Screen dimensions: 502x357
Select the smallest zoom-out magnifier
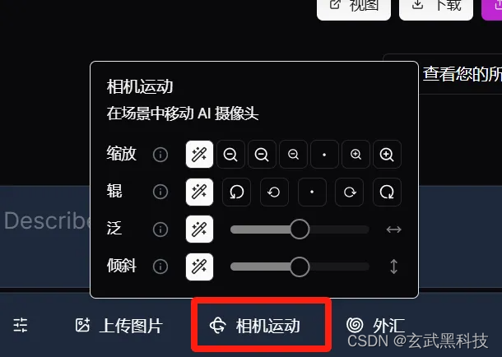[293, 155]
